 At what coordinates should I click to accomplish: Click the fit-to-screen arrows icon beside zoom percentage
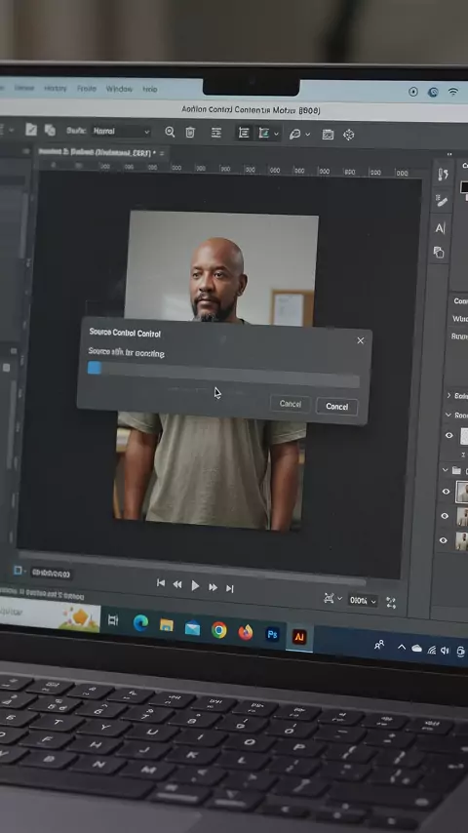(392, 602)
